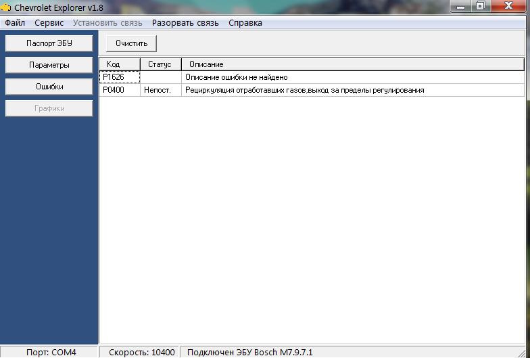The width and height of the screenshot is (530, 358).
Task: Close the Chevrolet Explorer window
Action: pyautogui.click(x=508, y=5)
